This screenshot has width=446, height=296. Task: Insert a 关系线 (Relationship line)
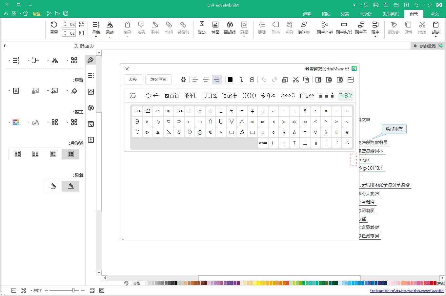(304, 28)
